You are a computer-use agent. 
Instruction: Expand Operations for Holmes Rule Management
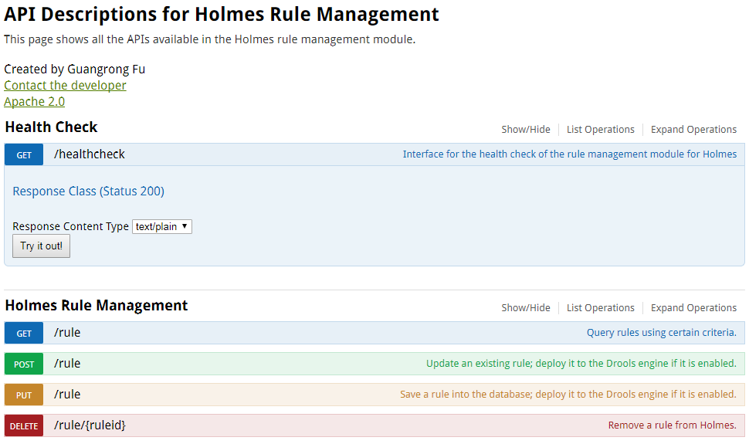pos(693,308)
